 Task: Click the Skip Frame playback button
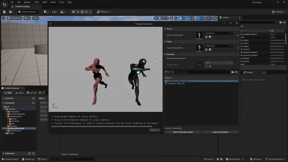point(78,12)
